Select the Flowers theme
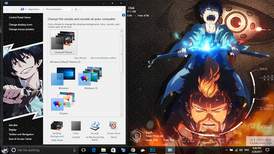Screen dimensions: 274x154 [x=63, y=104]
